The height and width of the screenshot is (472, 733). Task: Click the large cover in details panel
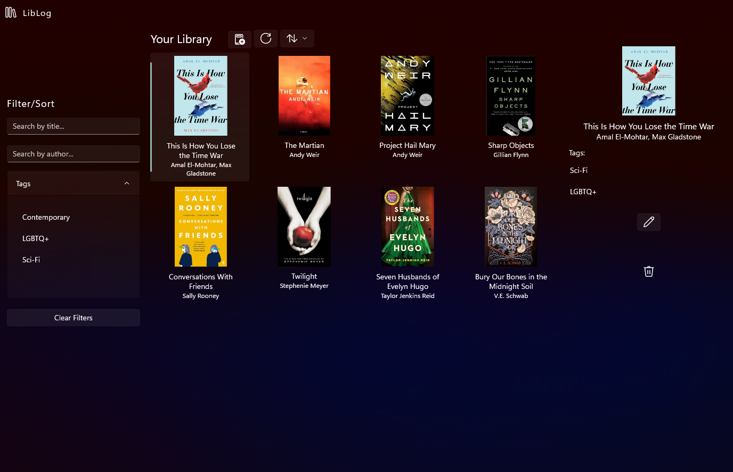point(648,81)
